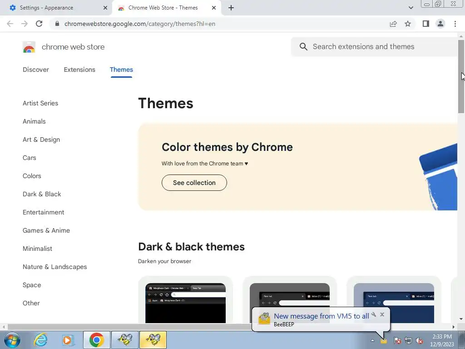Open the first BeeBEEP taskbar icon
The width and height of the screenshot is (465, 349).
125,340
